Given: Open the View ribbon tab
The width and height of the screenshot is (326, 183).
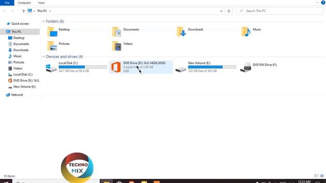Looking at the screenshot, I should [41, 3].
